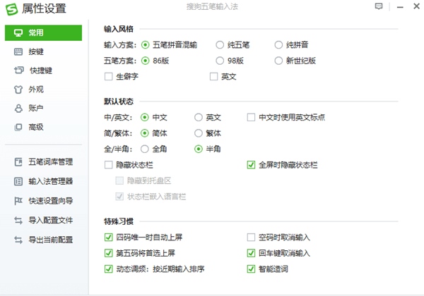424x296 pixels.
Task: Enable 空码时取消输入 checkbox
Action: click(x=251, y=238)
